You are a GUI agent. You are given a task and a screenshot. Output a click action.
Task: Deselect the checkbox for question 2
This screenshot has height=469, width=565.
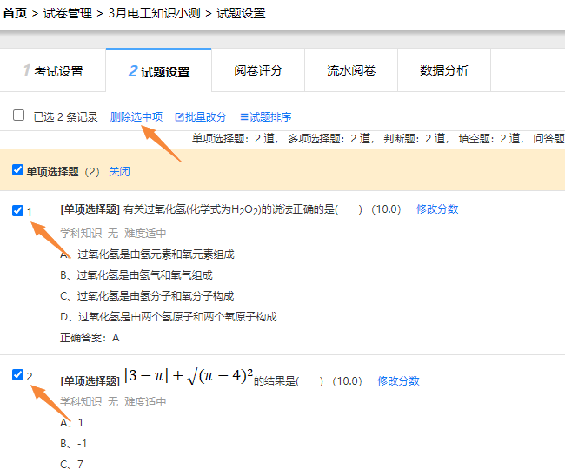coord(18,374)
